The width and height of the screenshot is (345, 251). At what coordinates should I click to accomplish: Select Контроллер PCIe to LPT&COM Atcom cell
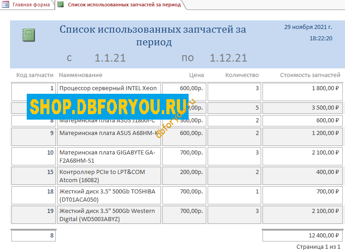click(x=109, y=176)
